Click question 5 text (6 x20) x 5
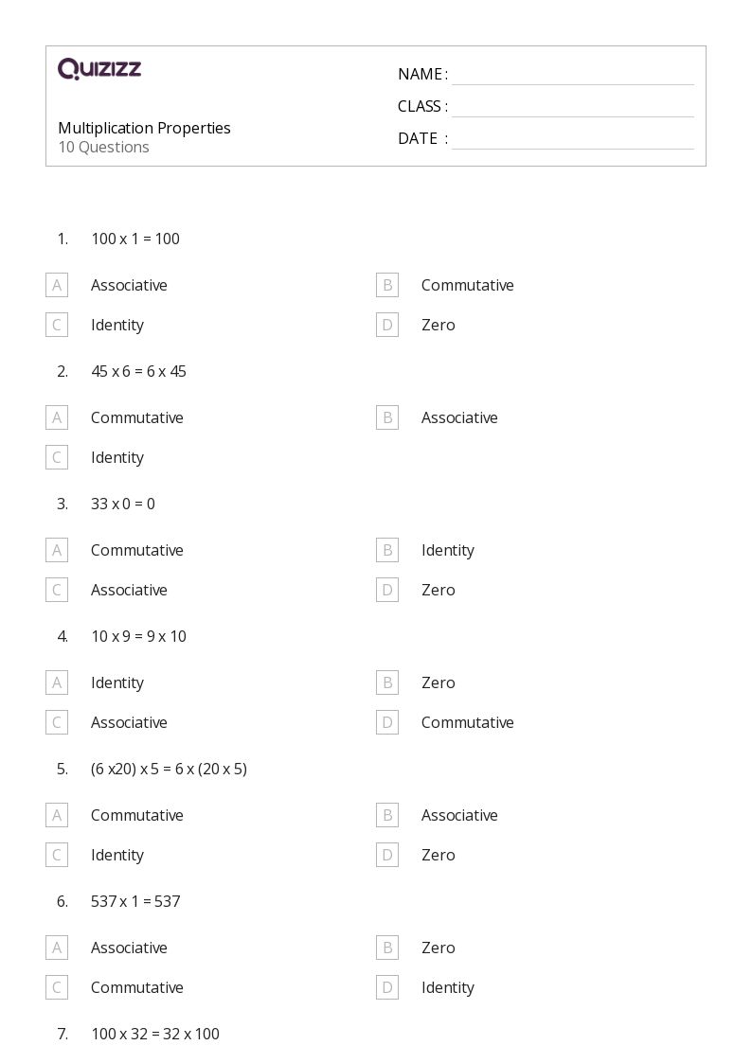The image size is (752, 1063). coord(169,769)
